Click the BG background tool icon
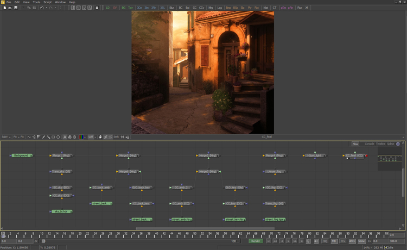The height and width of the screenshot is (250, 407). click(x=123, y=8)
